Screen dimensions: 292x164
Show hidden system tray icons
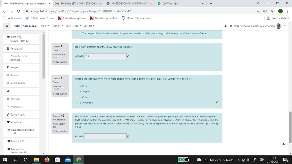pyautogui.click(x=238, y=160)
